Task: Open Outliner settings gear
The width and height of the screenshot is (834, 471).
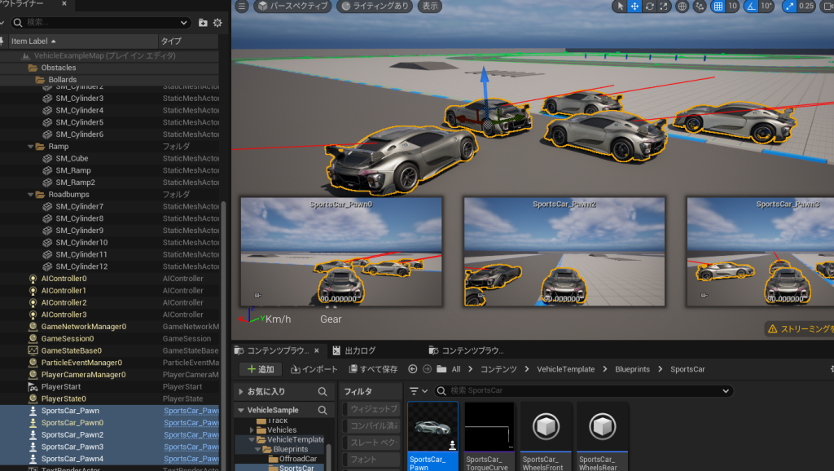Action: (x=217, y=23)
